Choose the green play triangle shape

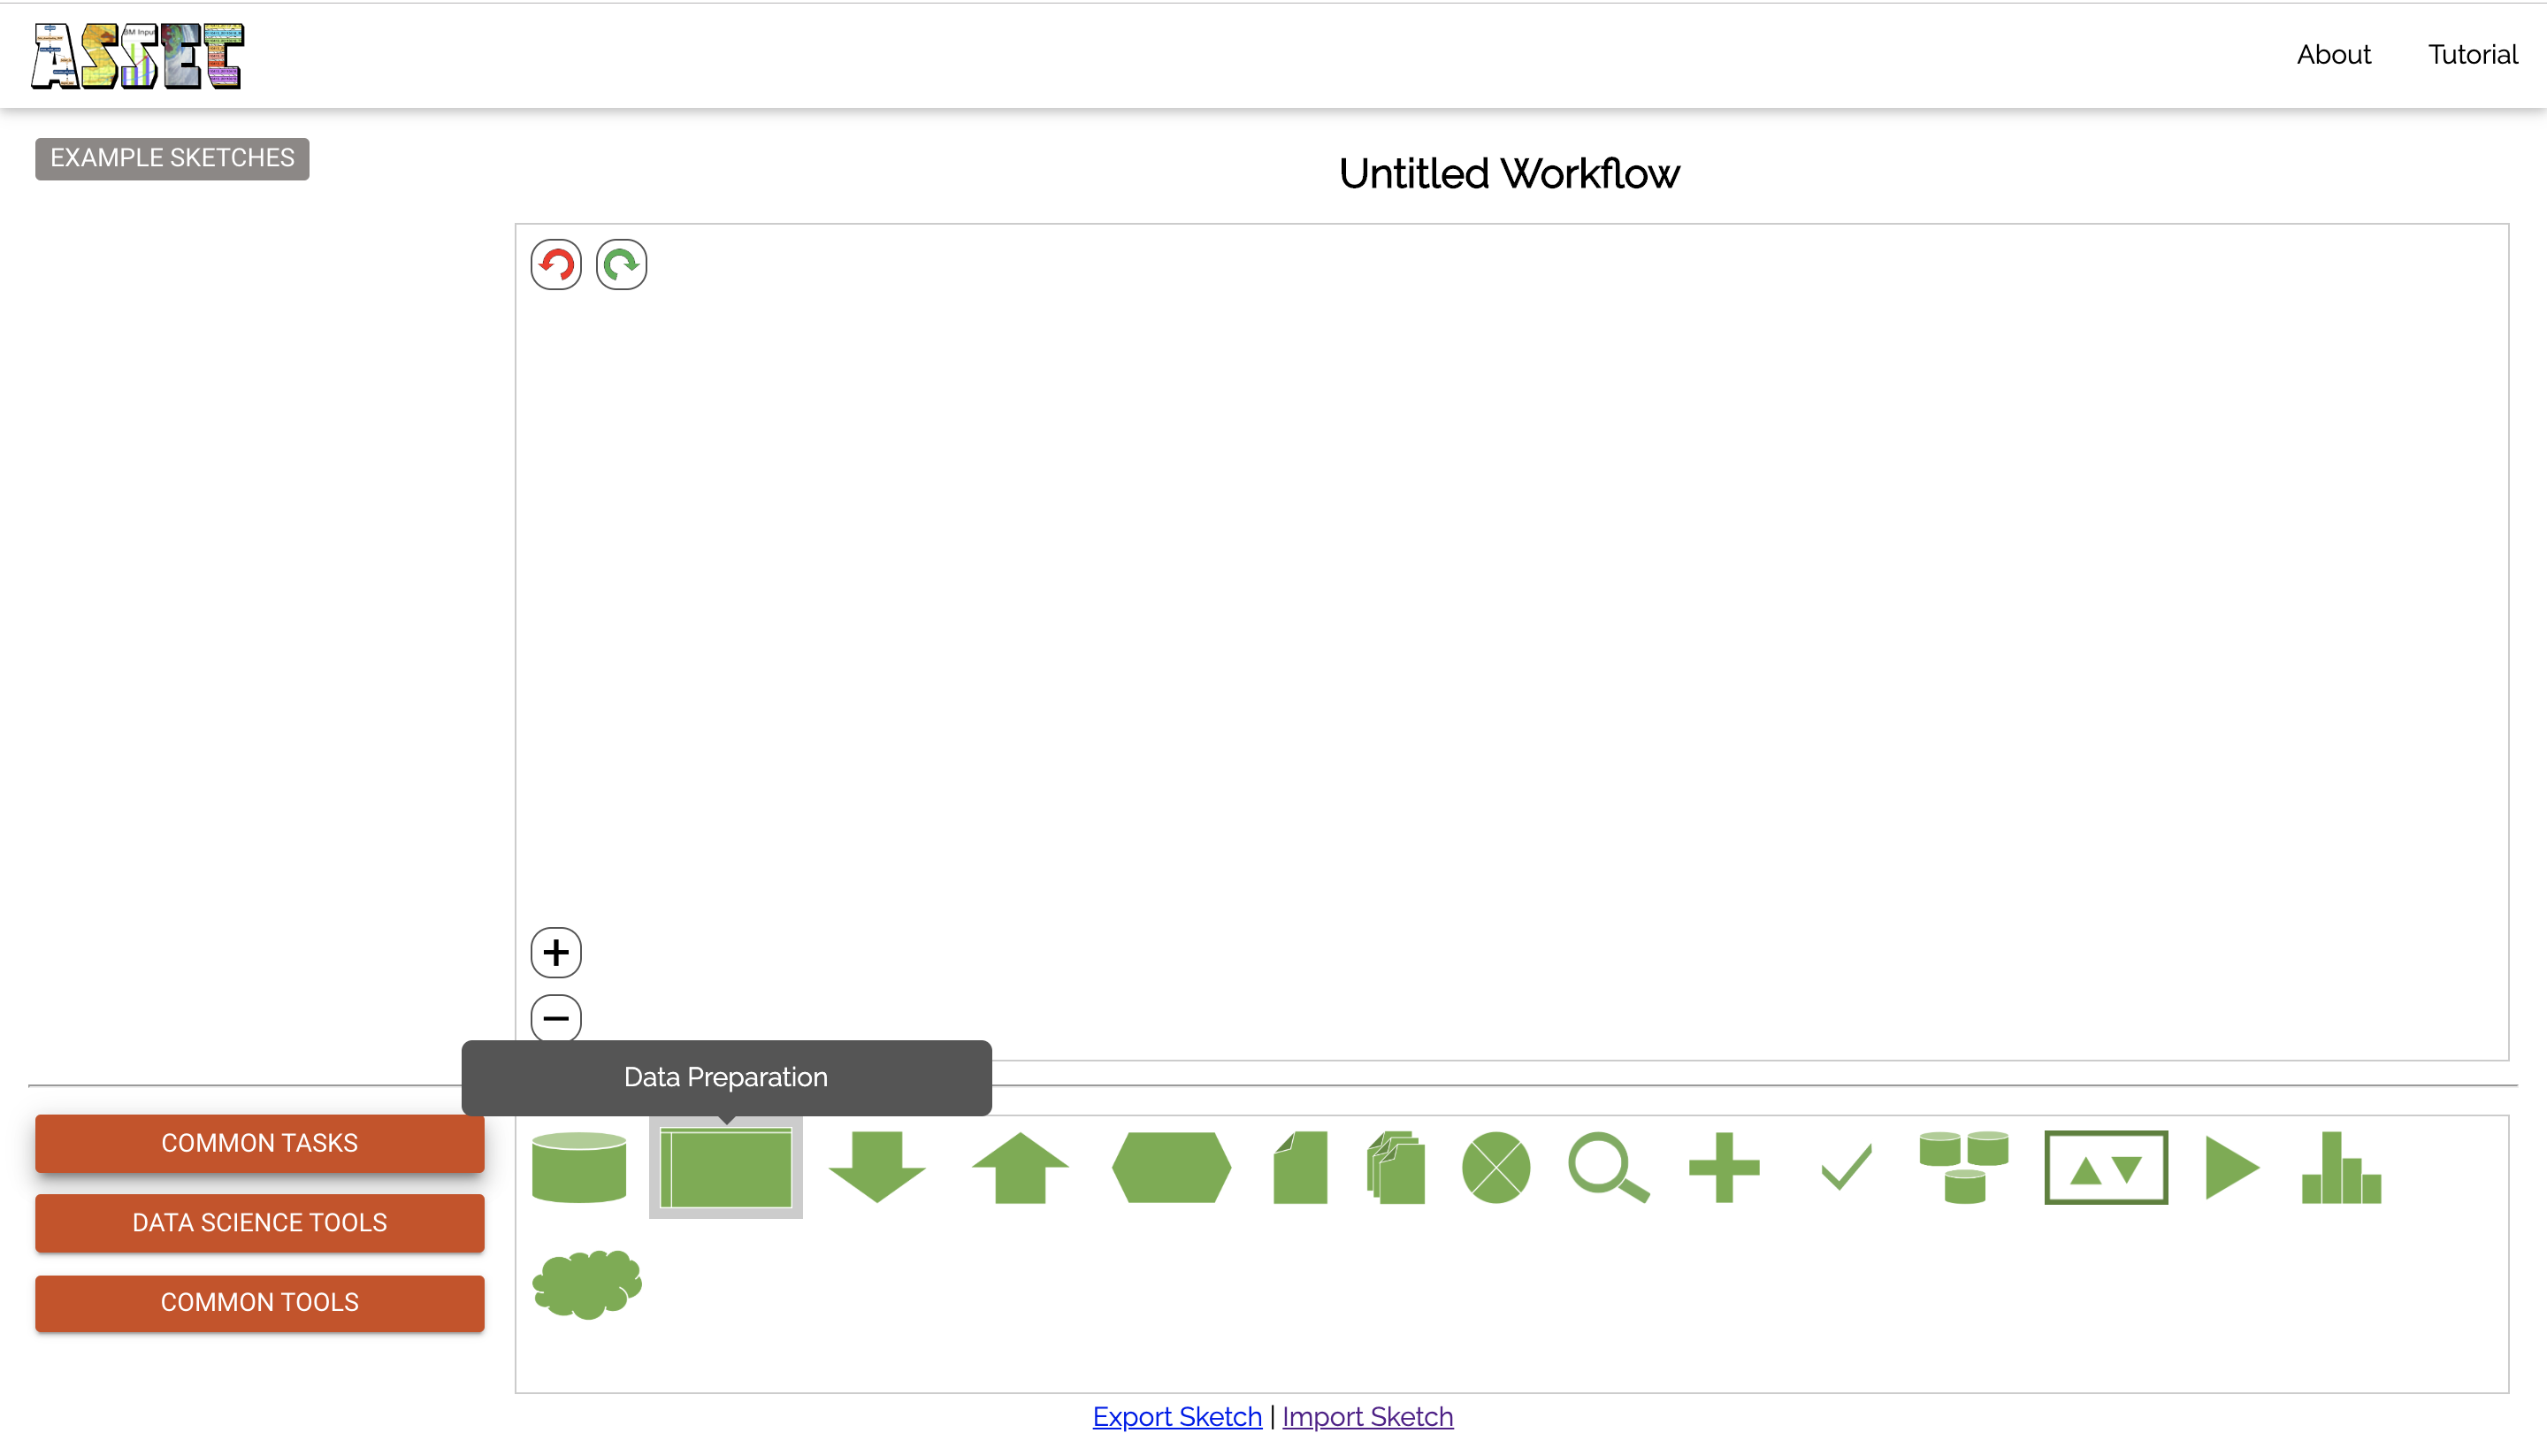[x=2230, y=1167]
